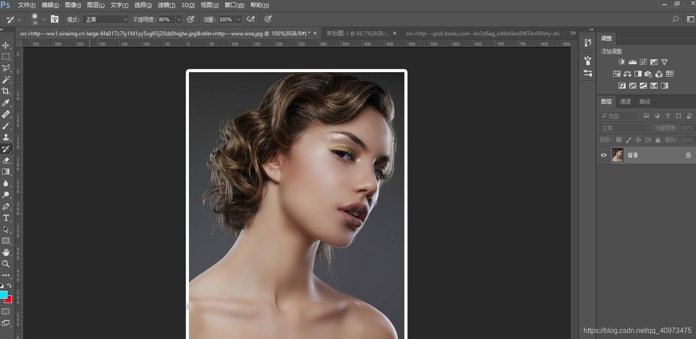Open the 图像(I) menu
The image size is (696, 339).
click(x=73, y=5)
